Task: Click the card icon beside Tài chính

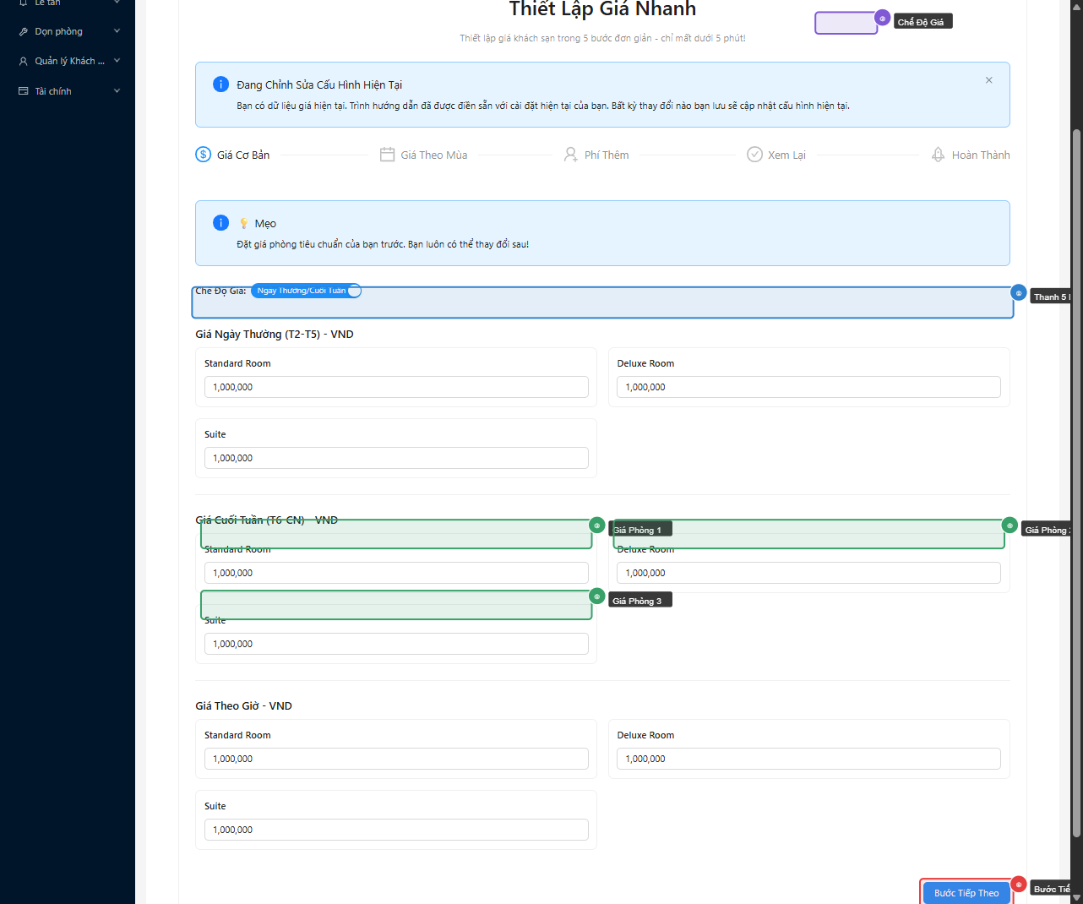Action: click(x=24, y=91)
